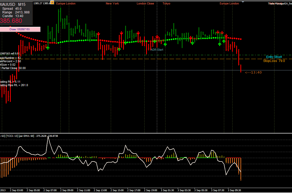Click the orange dashed stop loss line
Image resolution: width=292 pixels, height=193 pixels.
coord(146,59)
